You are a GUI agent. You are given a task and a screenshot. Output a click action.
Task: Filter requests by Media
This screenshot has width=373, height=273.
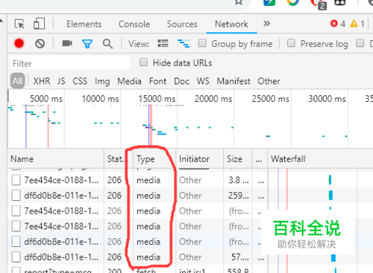129,81
